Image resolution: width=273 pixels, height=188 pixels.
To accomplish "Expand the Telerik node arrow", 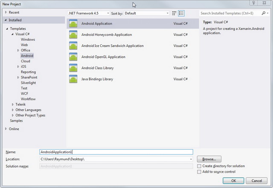I will (13, 105).
